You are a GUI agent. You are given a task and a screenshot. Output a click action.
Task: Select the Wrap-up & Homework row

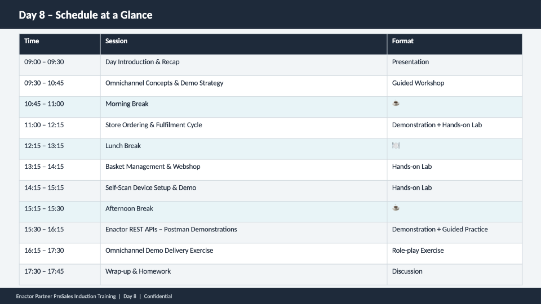pyautogui.click(x=138, y=271)
